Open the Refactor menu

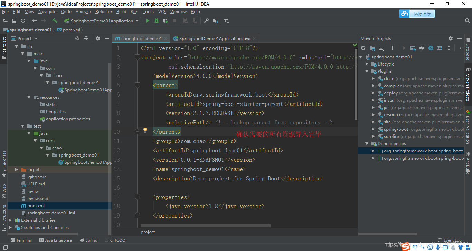[104, 11]
